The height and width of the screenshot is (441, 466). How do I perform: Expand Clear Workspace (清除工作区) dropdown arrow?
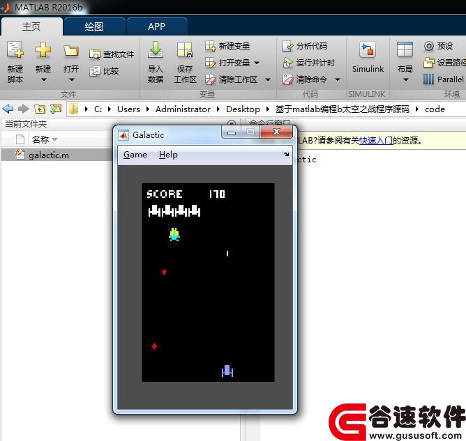pyautogui.click(x=268, y=79)
